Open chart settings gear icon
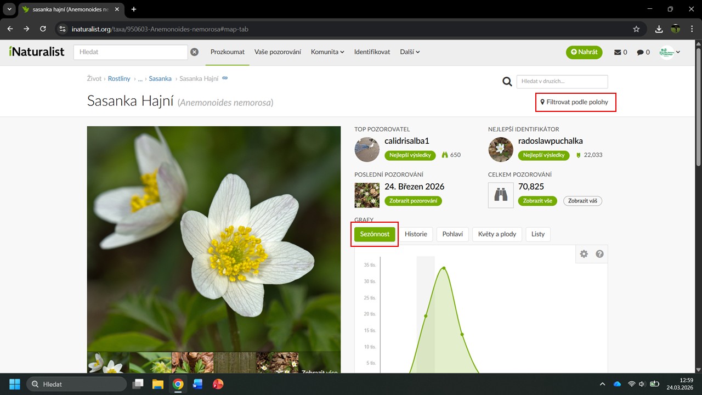Screen dimensions: 702x395 pos(584,254)
